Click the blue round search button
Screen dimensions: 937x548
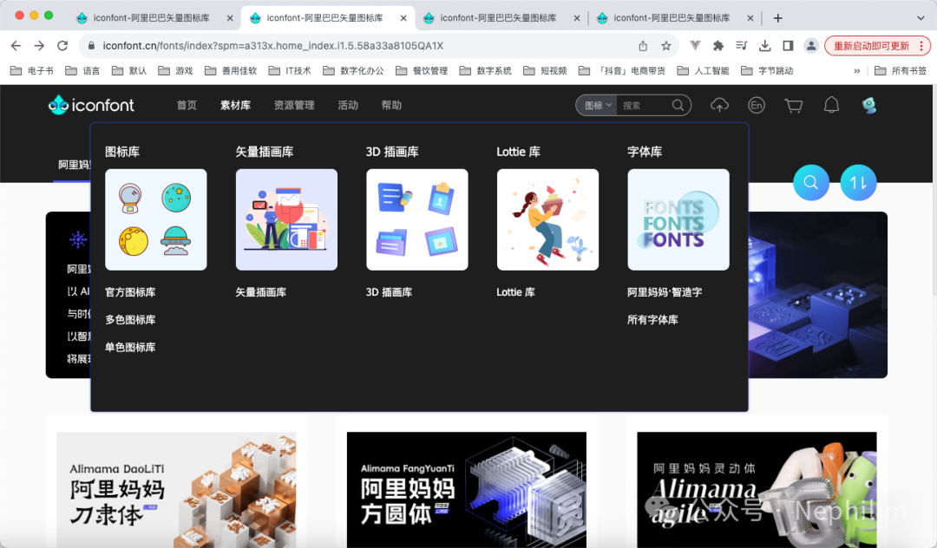(x=811, y=183)
